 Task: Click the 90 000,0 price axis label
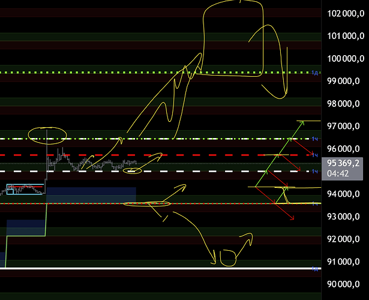pyautogui.click(x=344, y=284)
